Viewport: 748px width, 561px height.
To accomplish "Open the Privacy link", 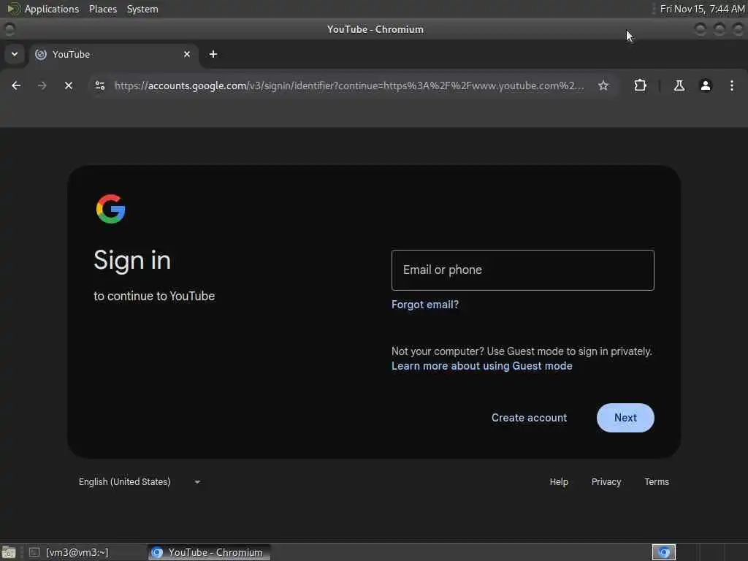I will [x=606, y=482].
